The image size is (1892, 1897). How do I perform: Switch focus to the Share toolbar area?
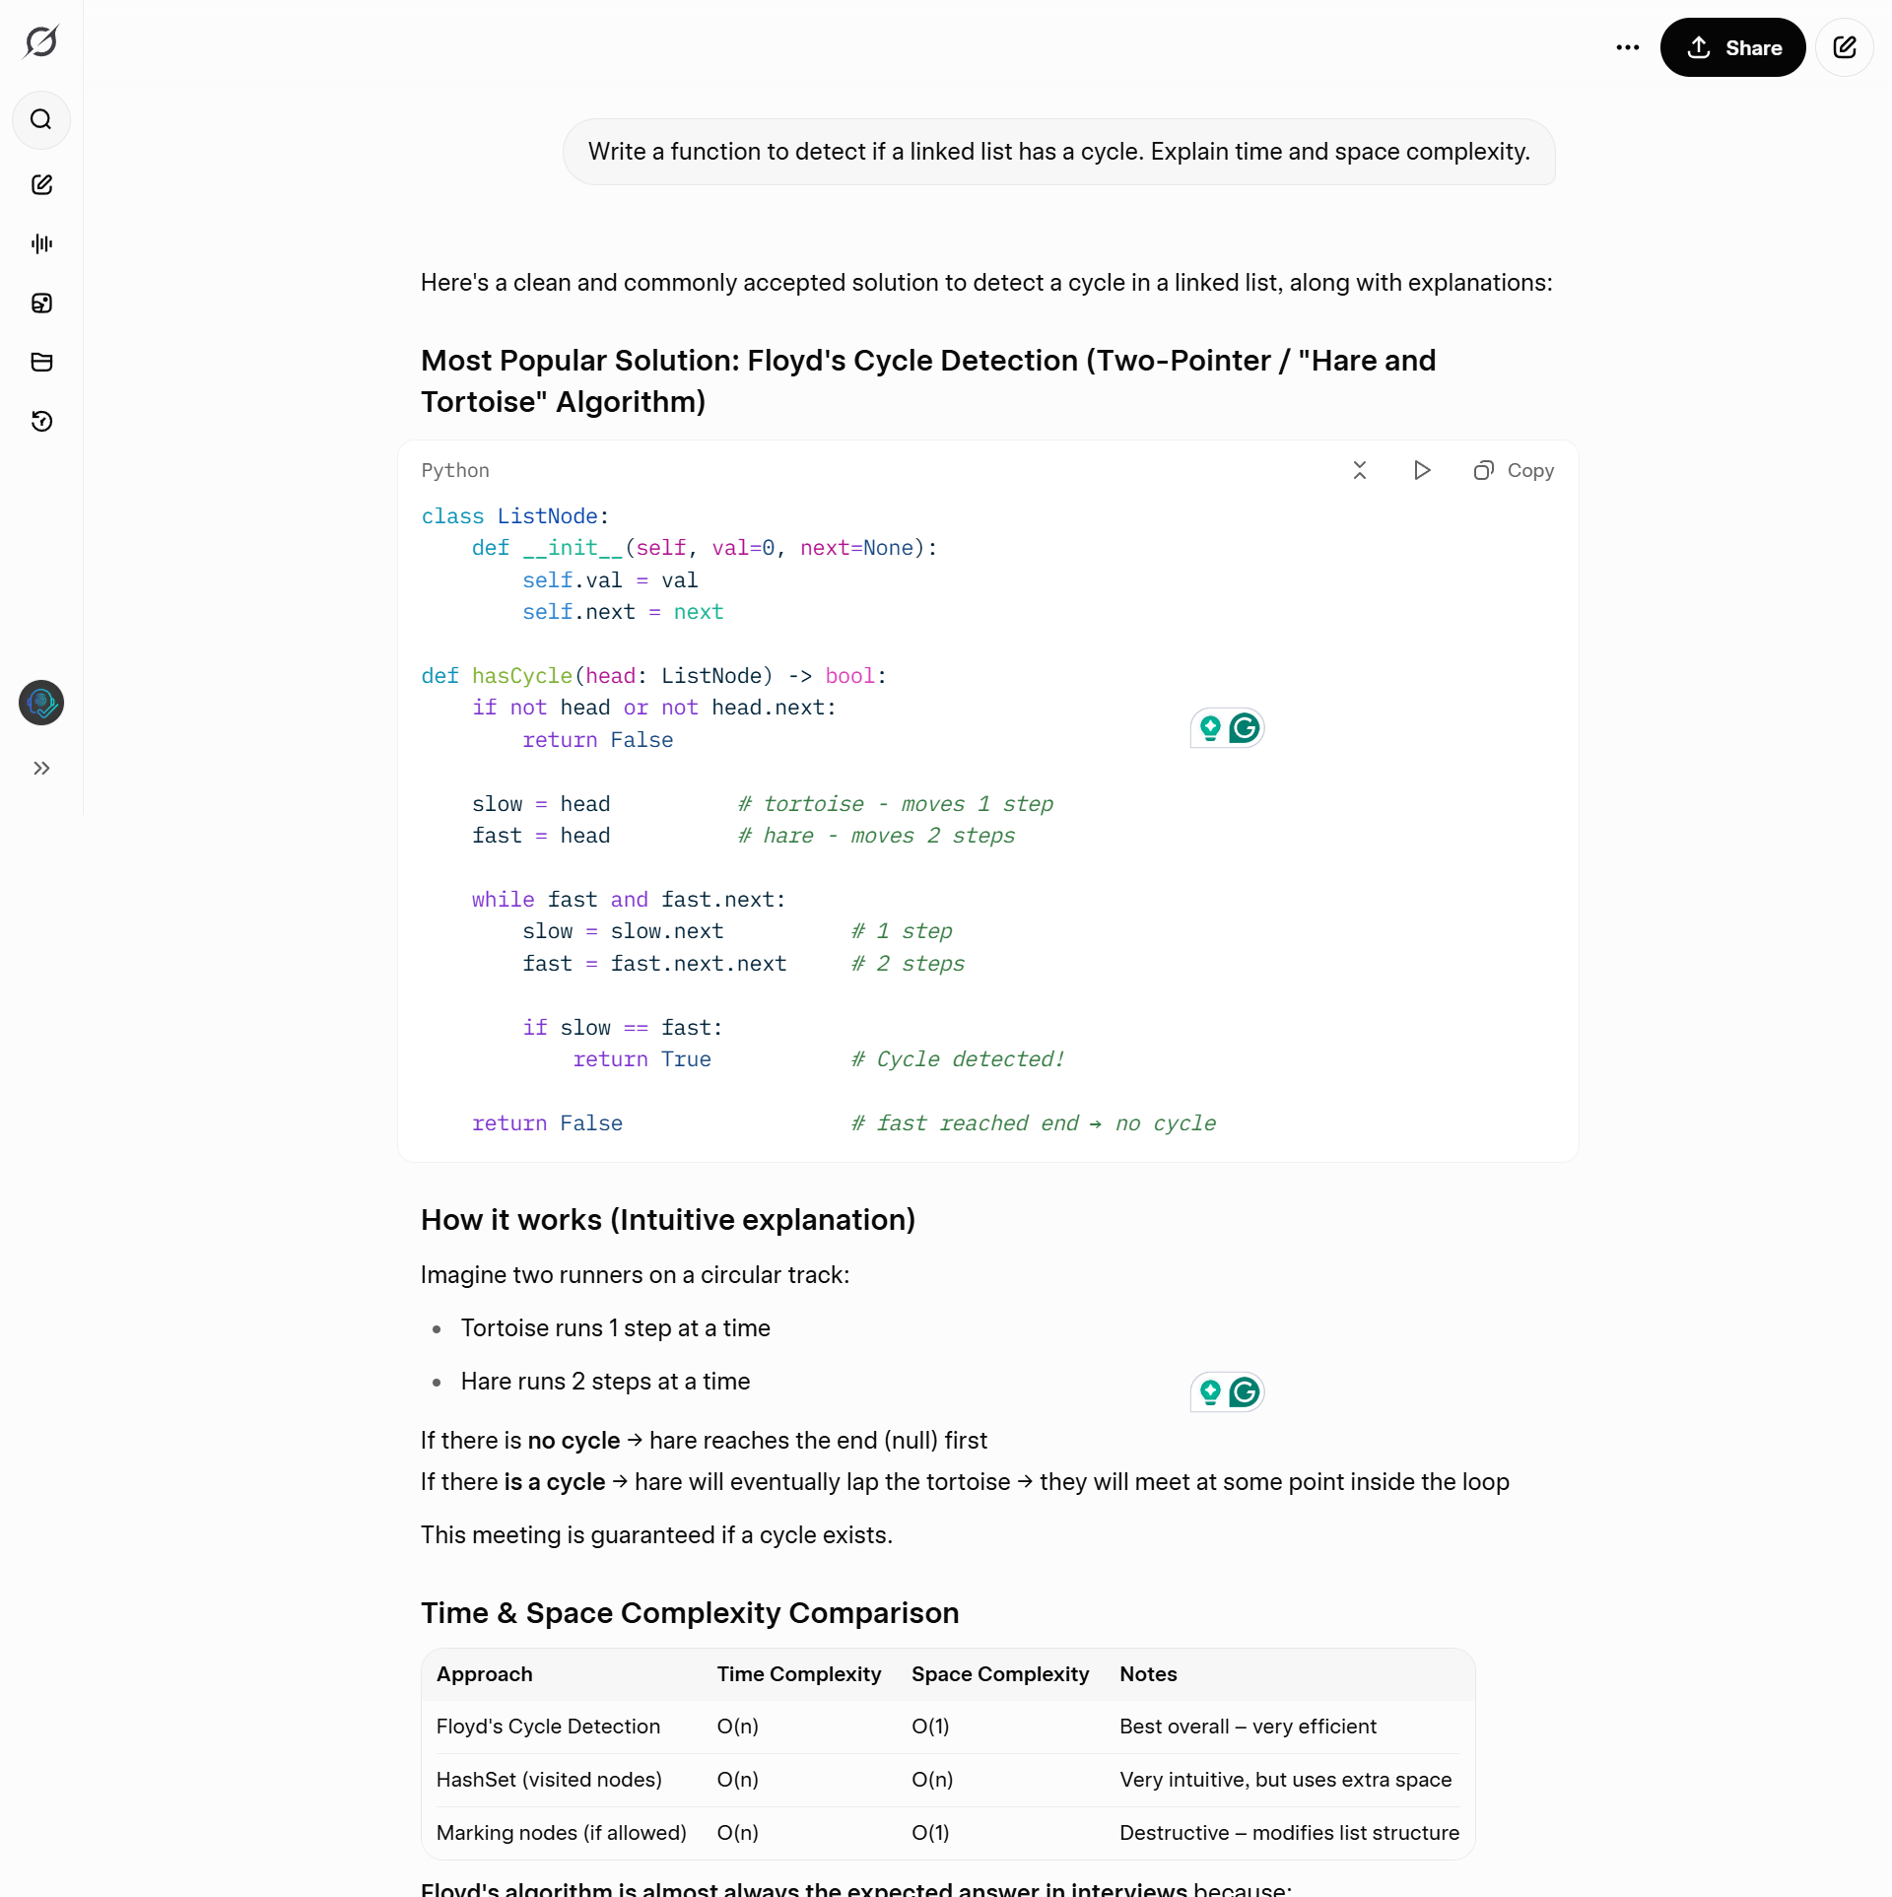[x=1732, y=47]
